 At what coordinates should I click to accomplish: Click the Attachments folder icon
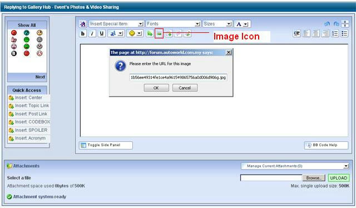tap(9, 166)
